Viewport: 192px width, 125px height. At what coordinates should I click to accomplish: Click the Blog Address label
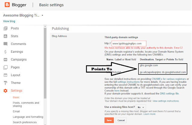[59, 36]
